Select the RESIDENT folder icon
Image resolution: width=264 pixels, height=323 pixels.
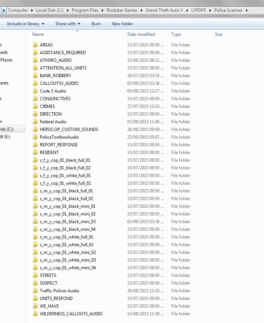pos(35,153)
